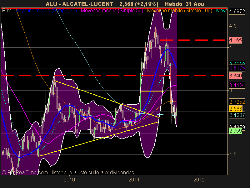Click the 1,5 price axis label
Viewport: 250px width, 188px height.
tap(232, 154)
